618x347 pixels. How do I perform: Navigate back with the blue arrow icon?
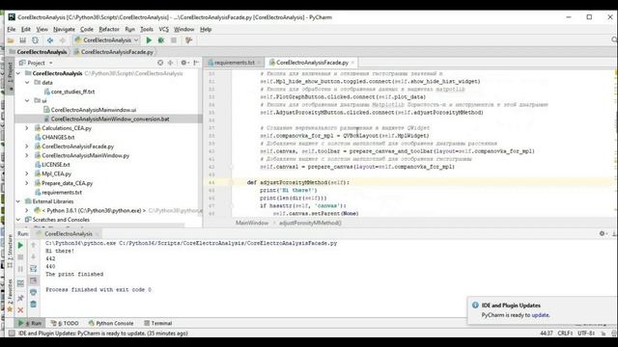pos(50,40)
